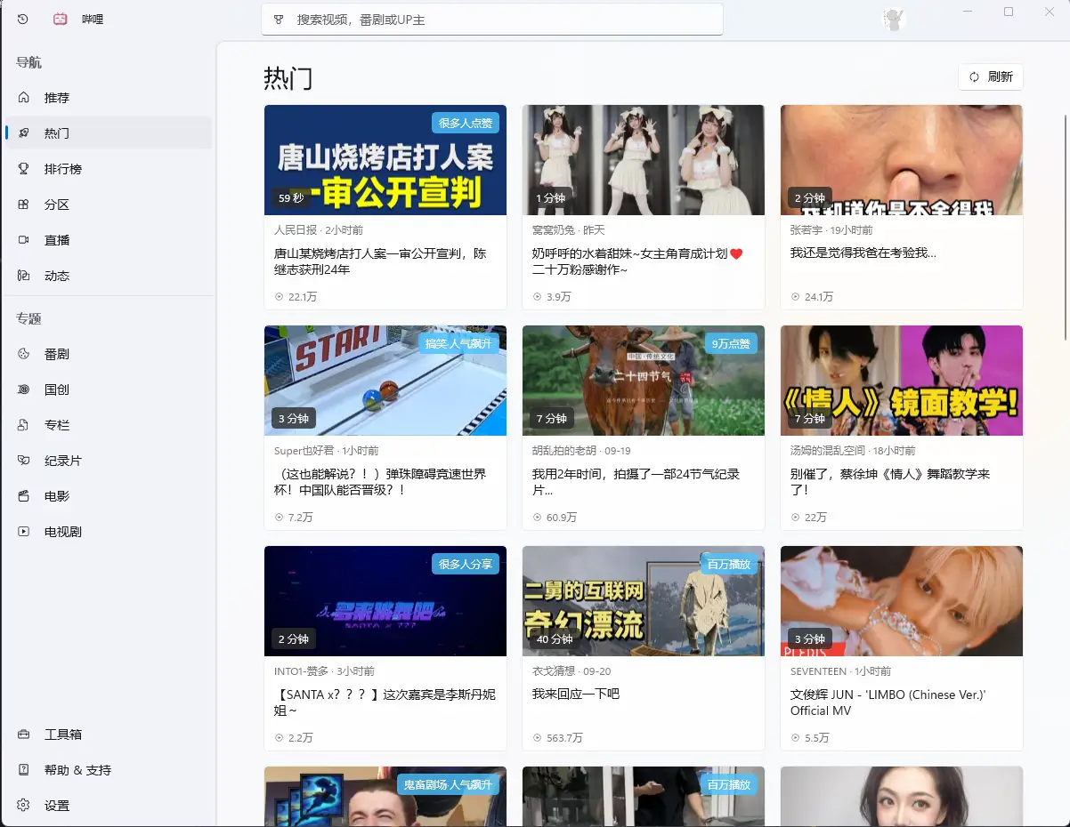This screenshot has height=827, width=1070.
Task: Go to 电影 topic
Action: click(x=109, y=496)
